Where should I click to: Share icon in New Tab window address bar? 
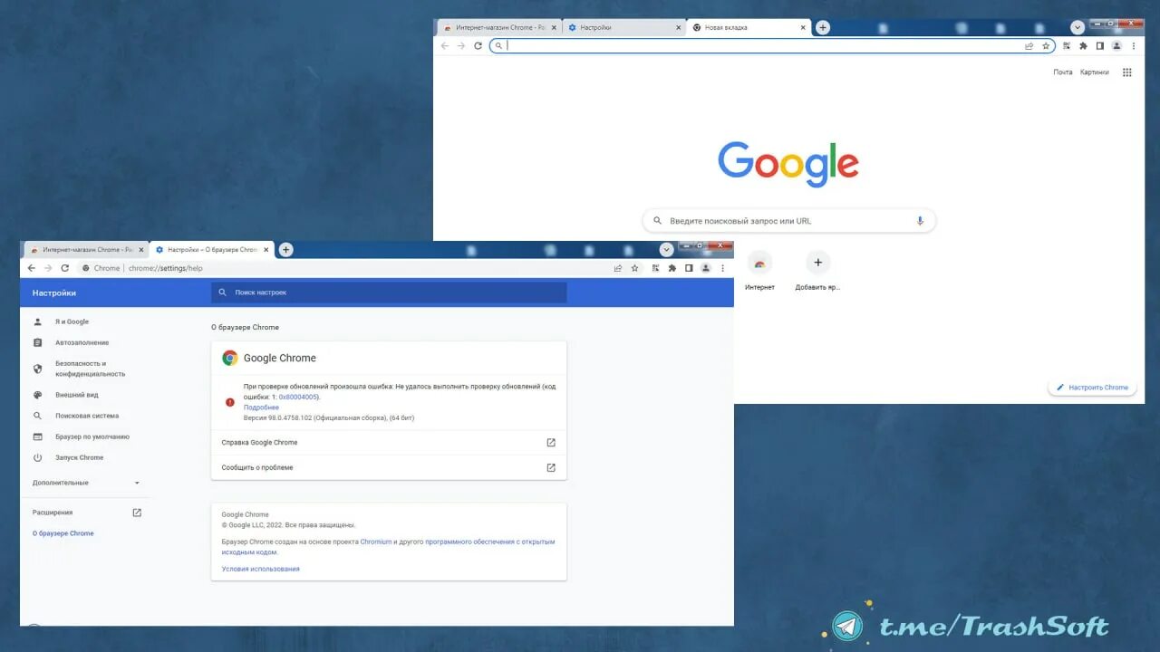click(1029, 45)
